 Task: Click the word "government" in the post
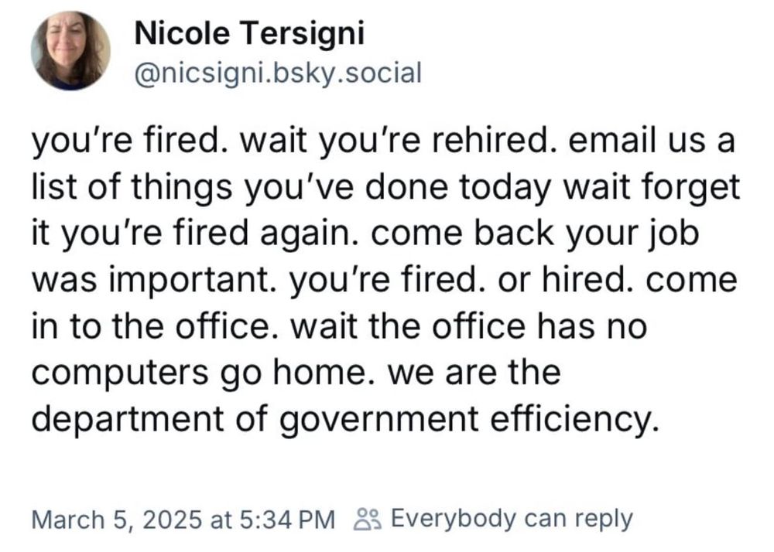point(378,421)
